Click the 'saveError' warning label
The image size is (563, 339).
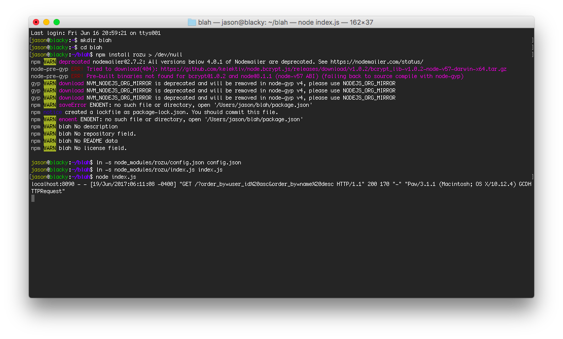(73, 105)
